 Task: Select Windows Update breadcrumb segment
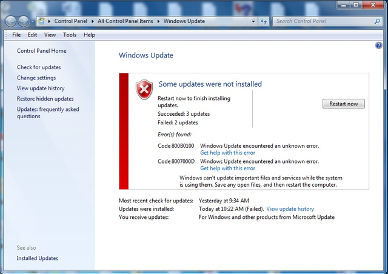click(184, 21)
